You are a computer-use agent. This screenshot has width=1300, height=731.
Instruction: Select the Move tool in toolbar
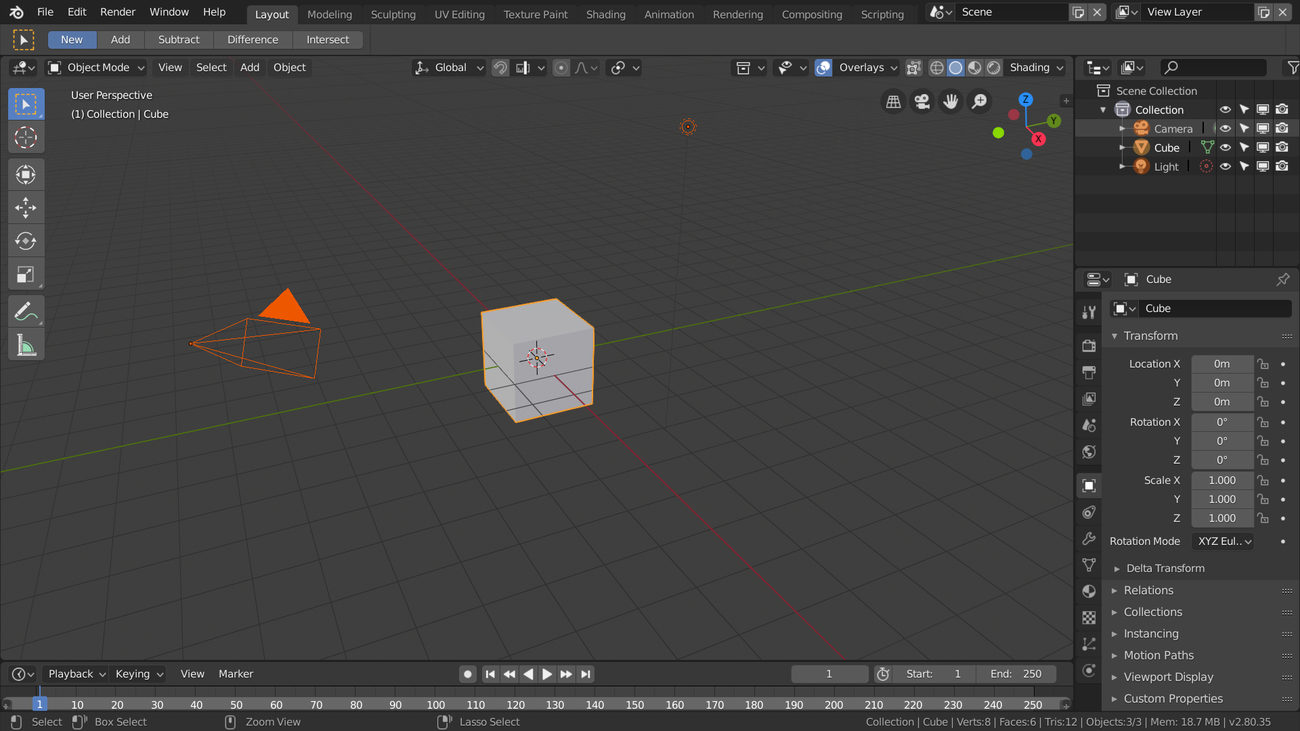click(x=26, y=208)
